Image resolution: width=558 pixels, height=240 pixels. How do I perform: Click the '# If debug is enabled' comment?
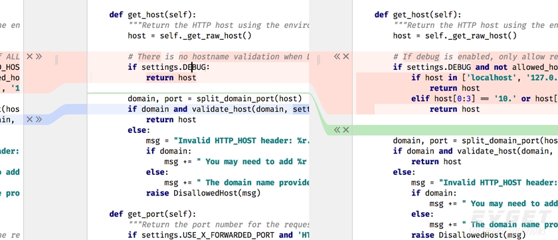[476, 57]
